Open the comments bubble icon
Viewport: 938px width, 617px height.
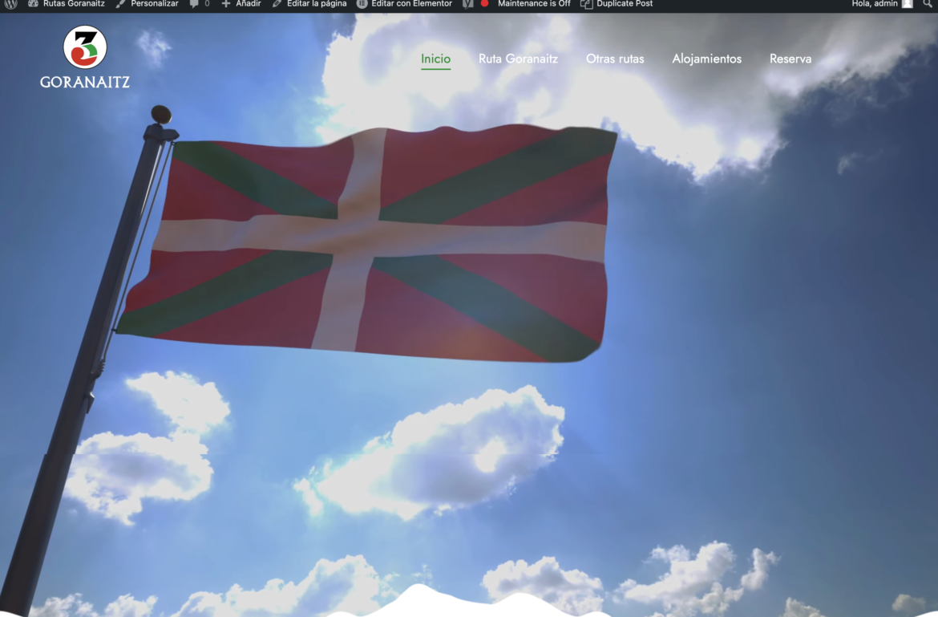199,4
